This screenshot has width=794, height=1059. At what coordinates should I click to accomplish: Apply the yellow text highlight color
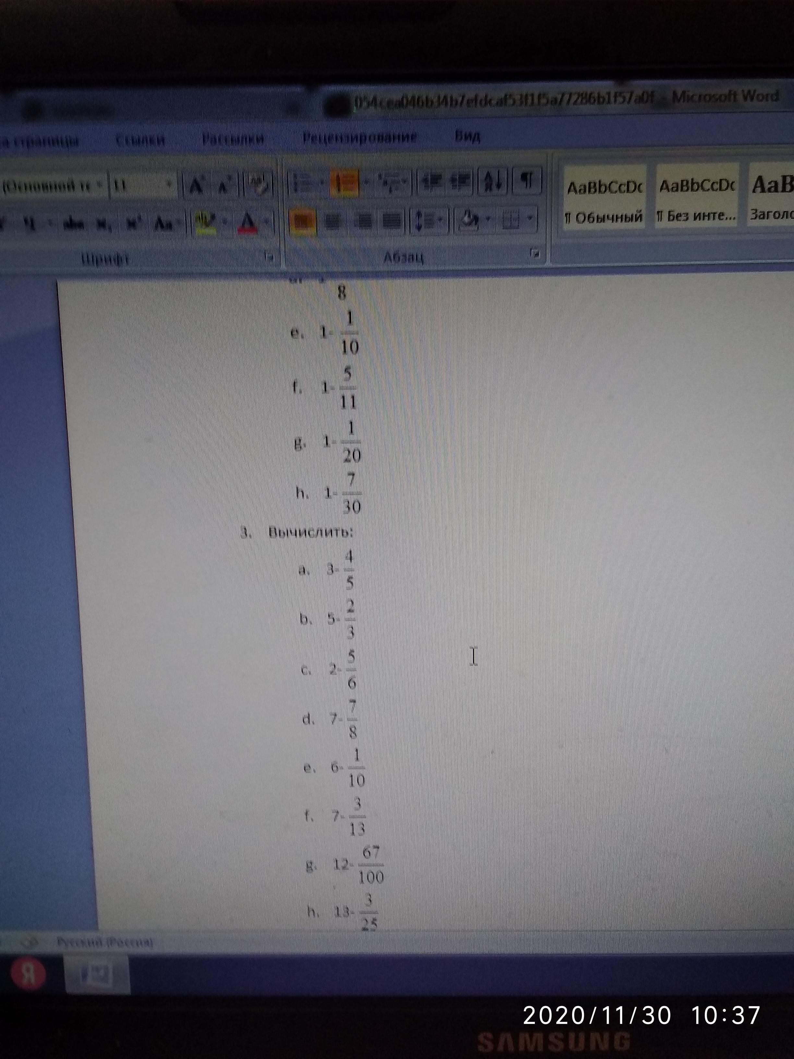click(x=205, y=223)
